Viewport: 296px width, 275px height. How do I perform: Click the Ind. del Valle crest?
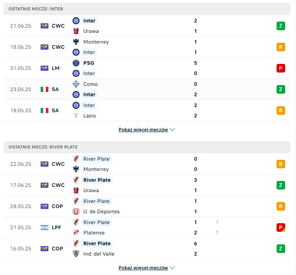76,254
